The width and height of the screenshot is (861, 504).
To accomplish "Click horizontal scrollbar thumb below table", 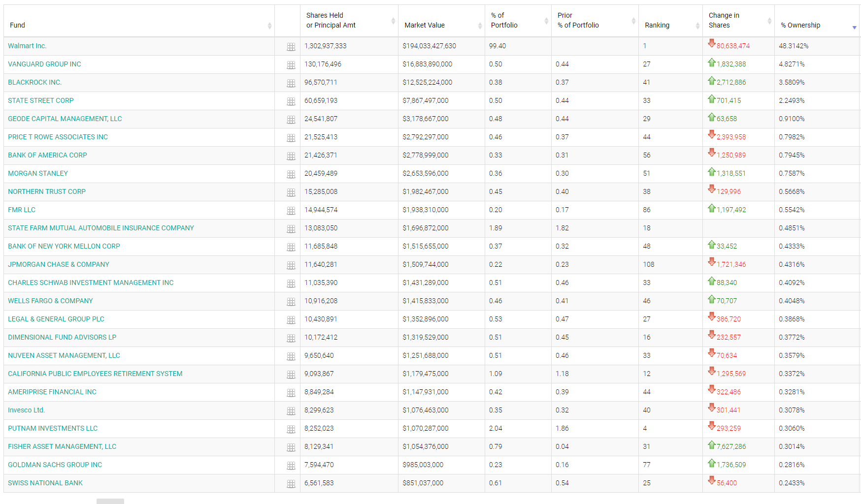I will [110, 501].
